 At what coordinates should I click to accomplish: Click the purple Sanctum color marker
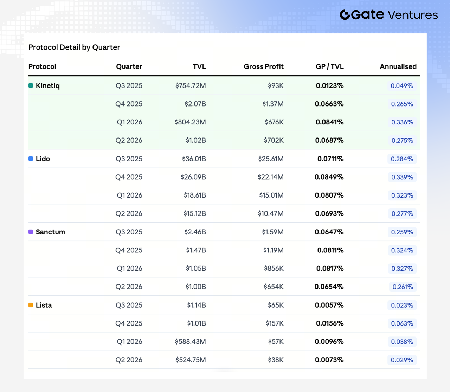tap(31, 232)
